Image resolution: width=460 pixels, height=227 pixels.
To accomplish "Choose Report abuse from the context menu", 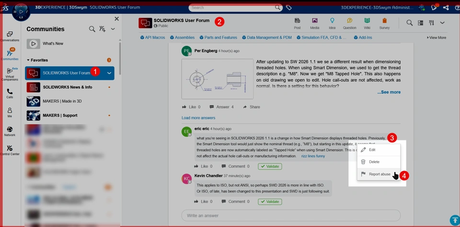I will [x=379, y=174].
